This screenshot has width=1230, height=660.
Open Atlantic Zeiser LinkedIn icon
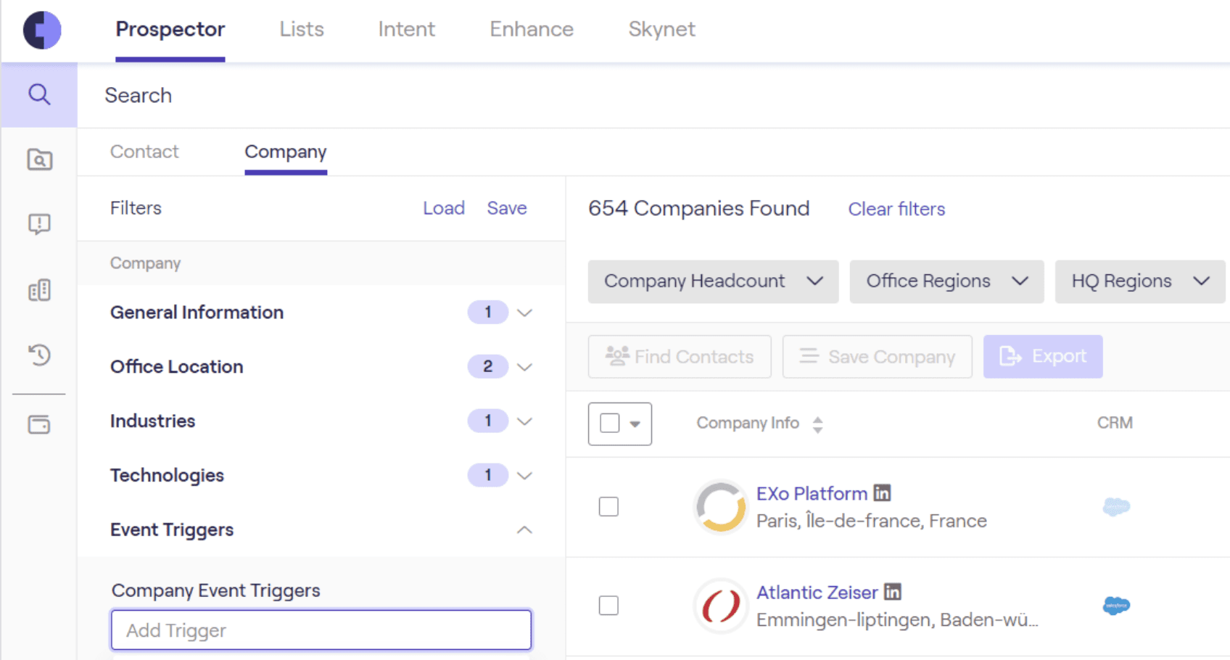[x=893, y=592]
